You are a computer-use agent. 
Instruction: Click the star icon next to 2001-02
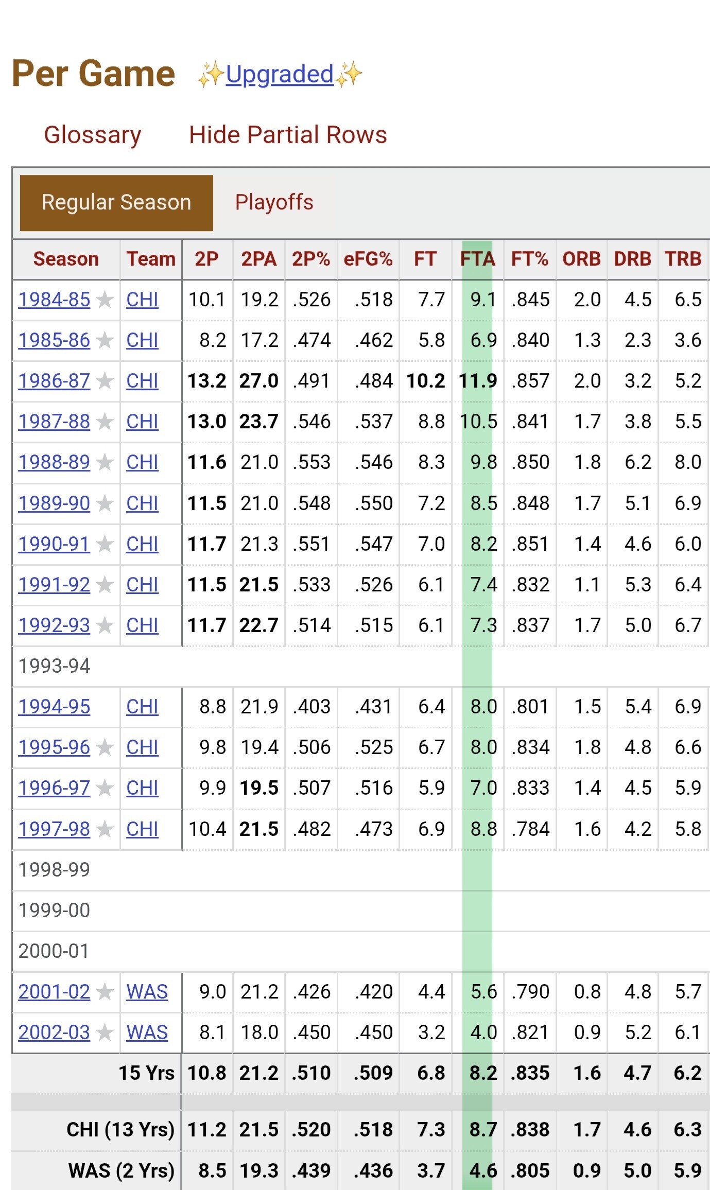click(105, 992)
